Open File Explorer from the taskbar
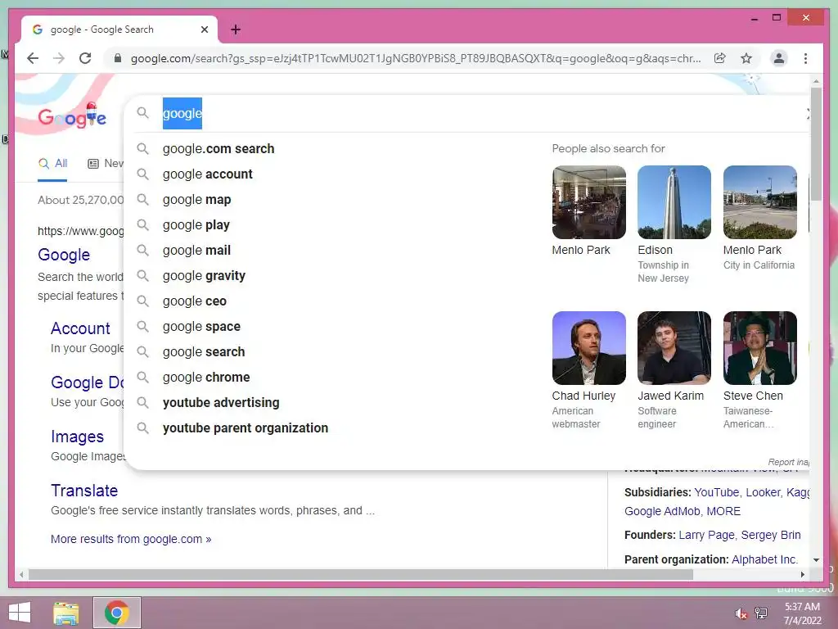This screenshot has height=629, width=838. 66,613
